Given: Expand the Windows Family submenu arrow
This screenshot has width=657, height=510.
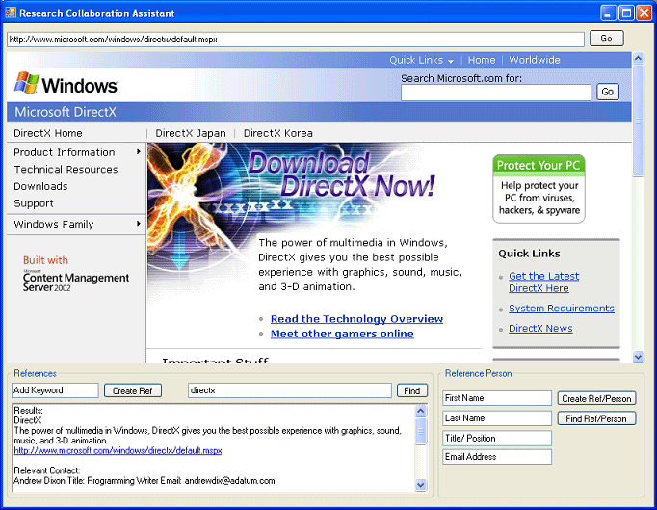Looking at the screenshot, I should tap(139, 224).
